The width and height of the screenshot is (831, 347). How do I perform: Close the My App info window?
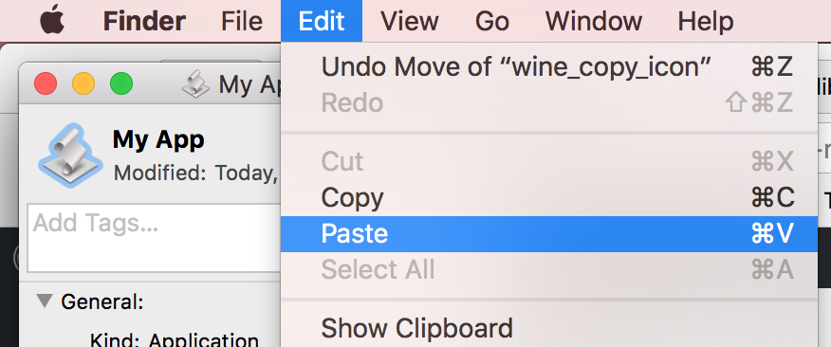[x=45, y=83]
